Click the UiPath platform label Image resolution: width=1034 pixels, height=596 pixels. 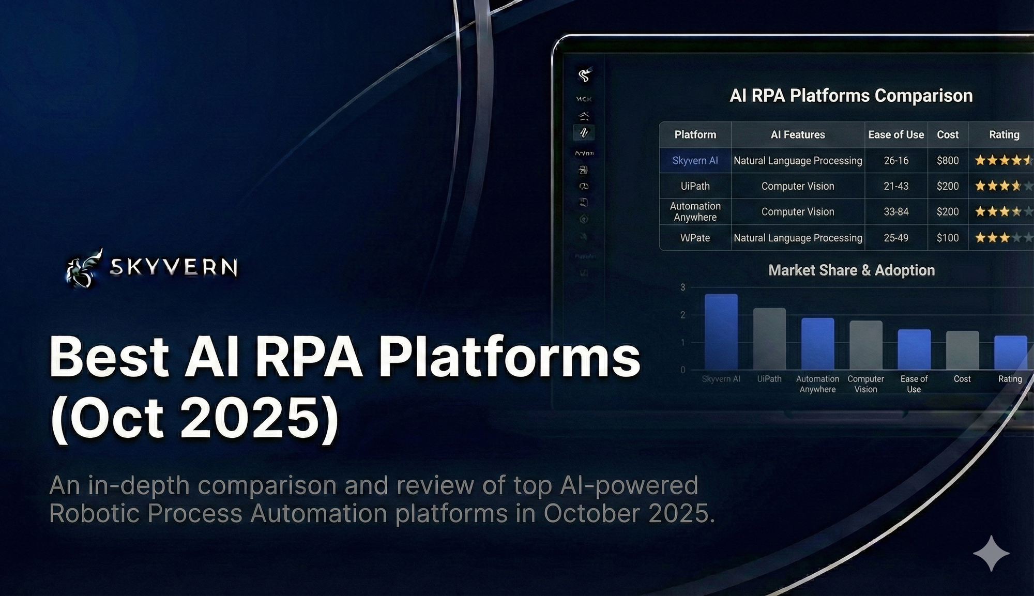(695, 186)
